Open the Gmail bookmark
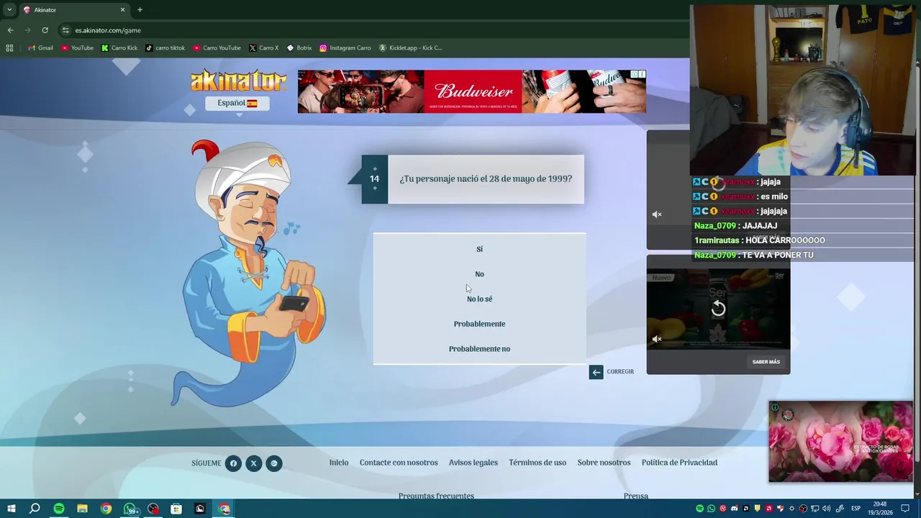Image resolution: width=921 pixels, height=518 pixels. tap(40, 48)
